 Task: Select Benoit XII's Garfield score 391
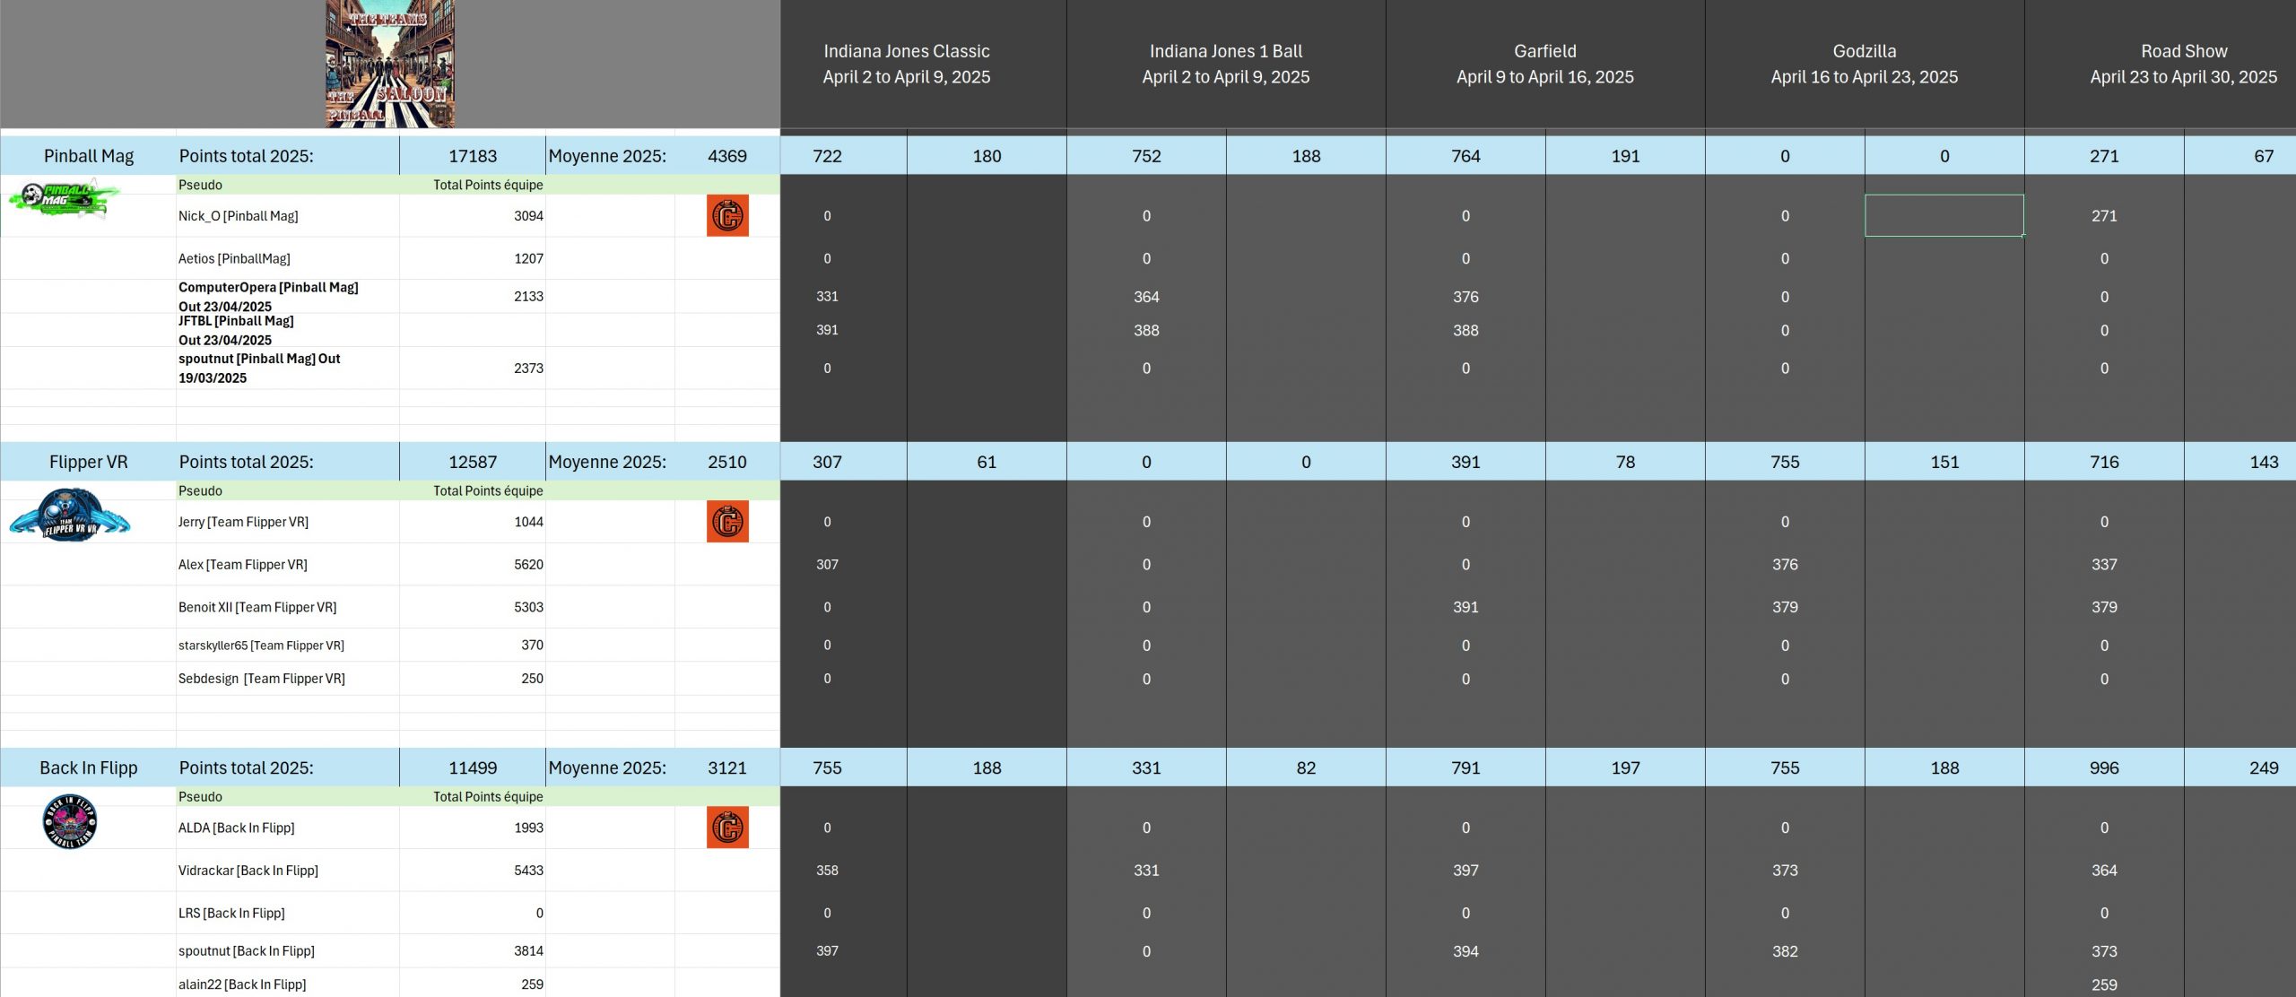(x=1465, y=607)
